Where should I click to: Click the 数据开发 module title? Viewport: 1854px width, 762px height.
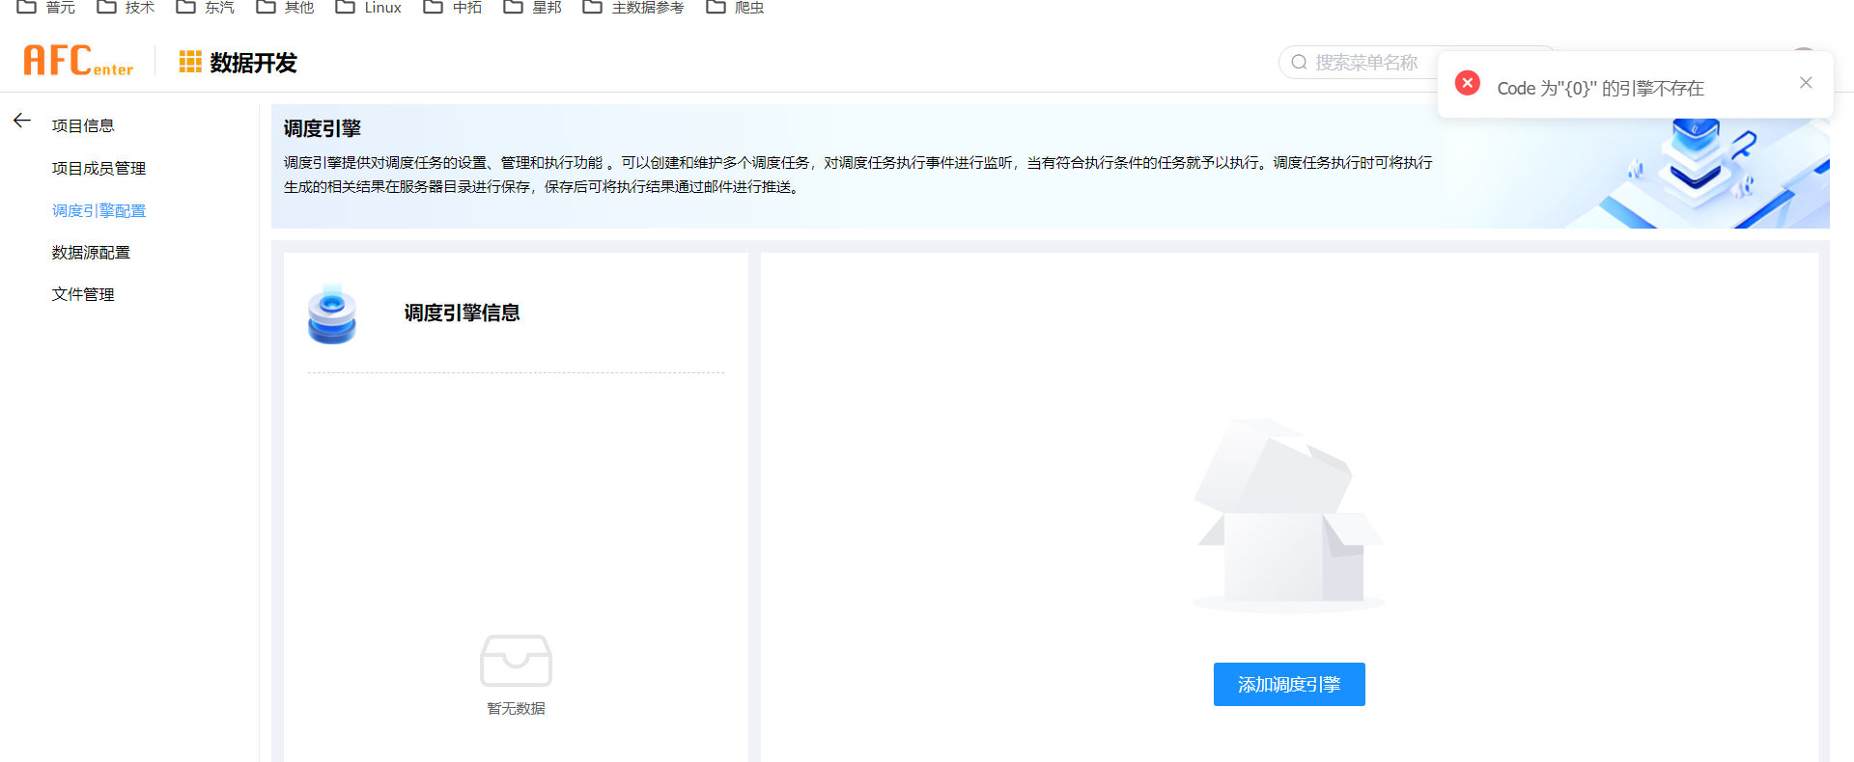[x=253, y=64]
